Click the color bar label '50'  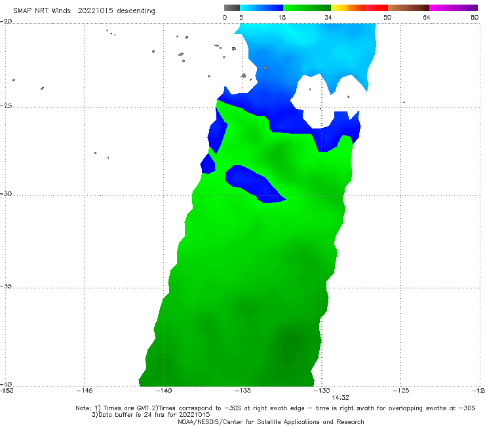coord(387,18)
